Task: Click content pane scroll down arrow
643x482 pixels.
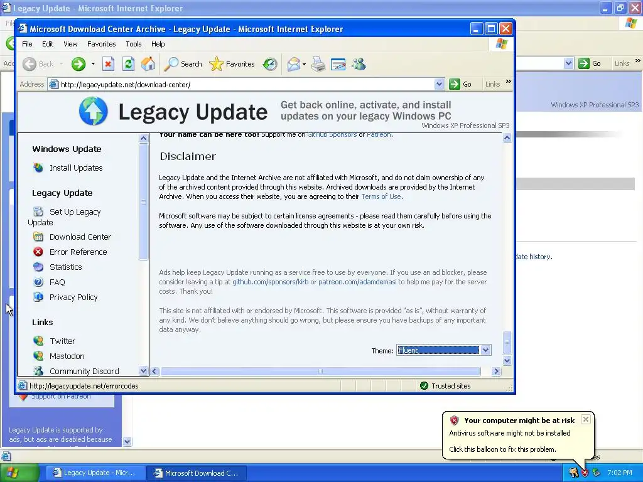Action: (507, 361)
